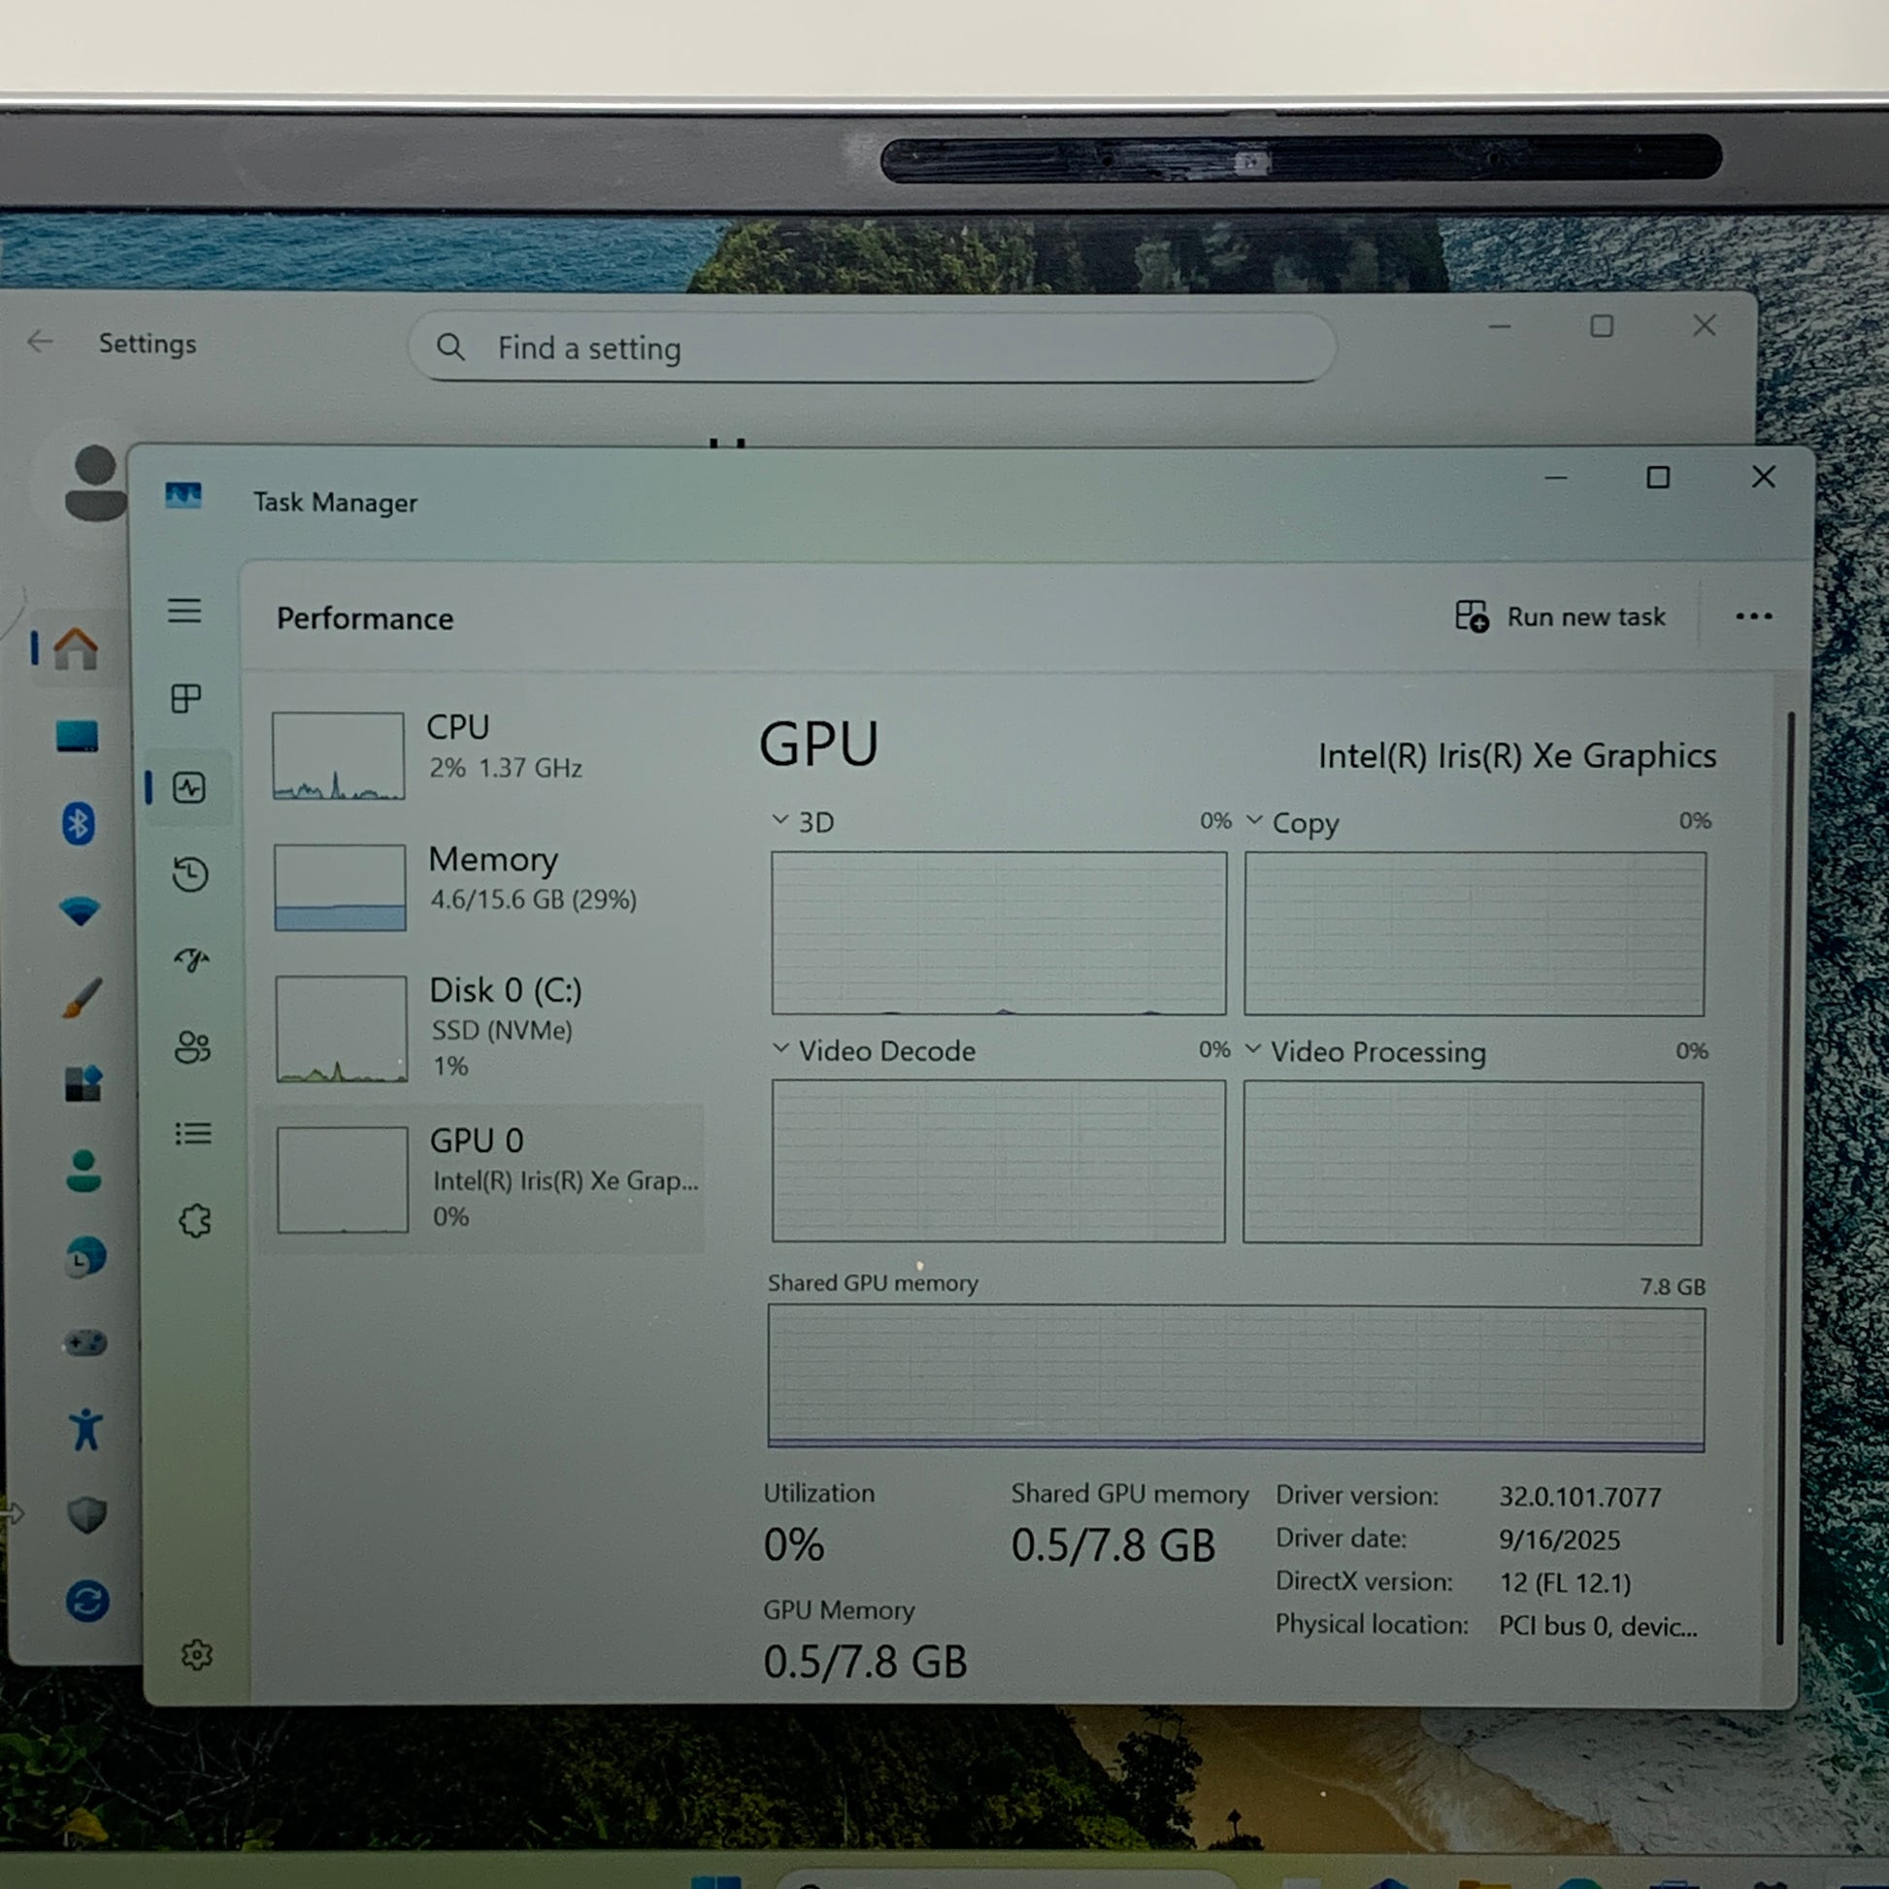Open Details list sidebar icon
Image resolution: width=1889 pixels, height=1889 pixels.
click(192, 1133)
